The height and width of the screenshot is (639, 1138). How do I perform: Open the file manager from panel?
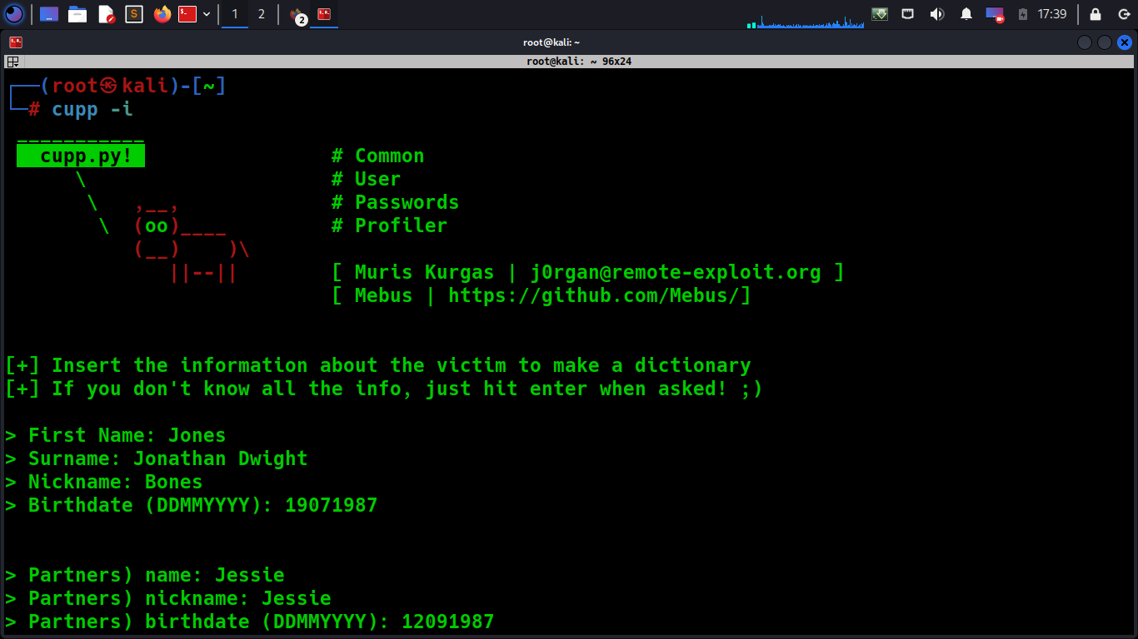coord(77,14)
